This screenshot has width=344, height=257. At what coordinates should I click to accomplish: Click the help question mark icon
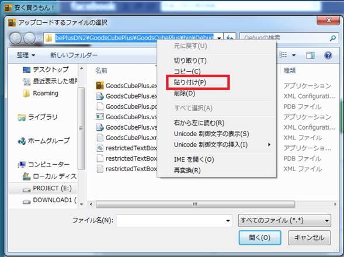click(x=328, y=55)
